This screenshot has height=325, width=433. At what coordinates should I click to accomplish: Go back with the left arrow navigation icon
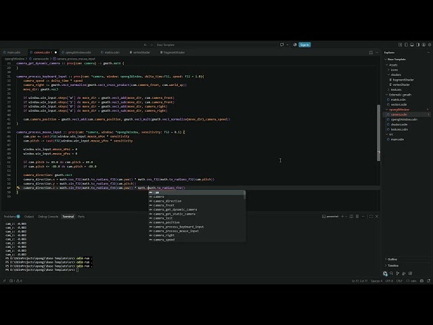(145, 45)
